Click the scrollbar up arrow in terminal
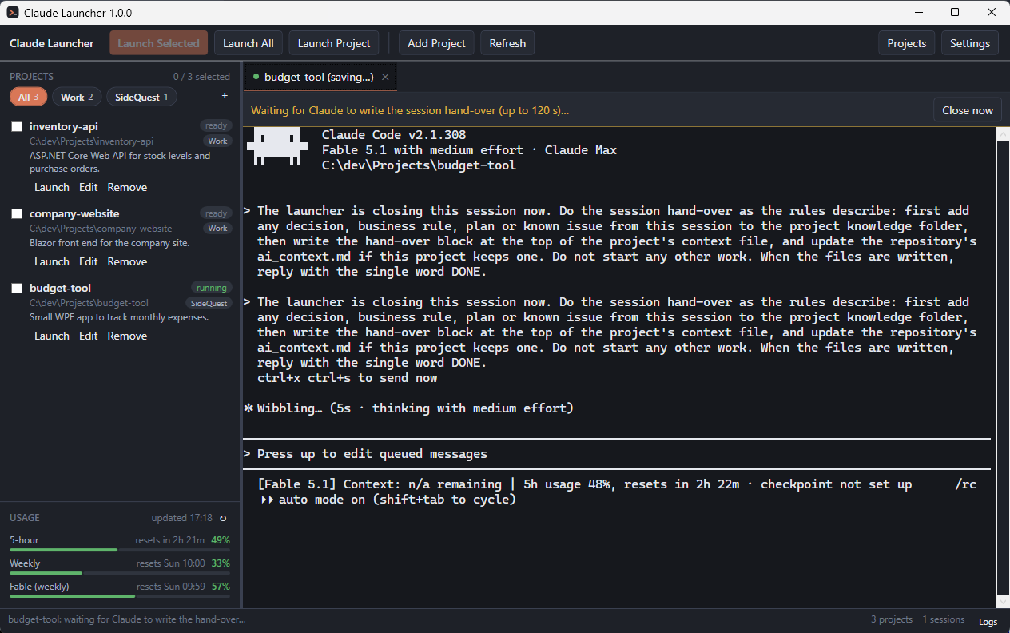The image size is (1010, 633). pyautogui.click(x=1002, y=134)
